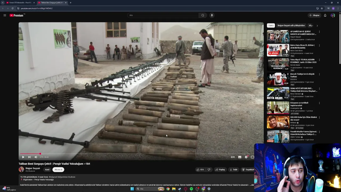
Task: Open options for Yasaklı Madde Yutma video
Action: (319, 132)
